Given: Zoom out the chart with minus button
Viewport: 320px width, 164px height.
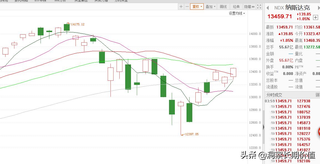Looking at the screenshot, I should (x=187, y=7).
